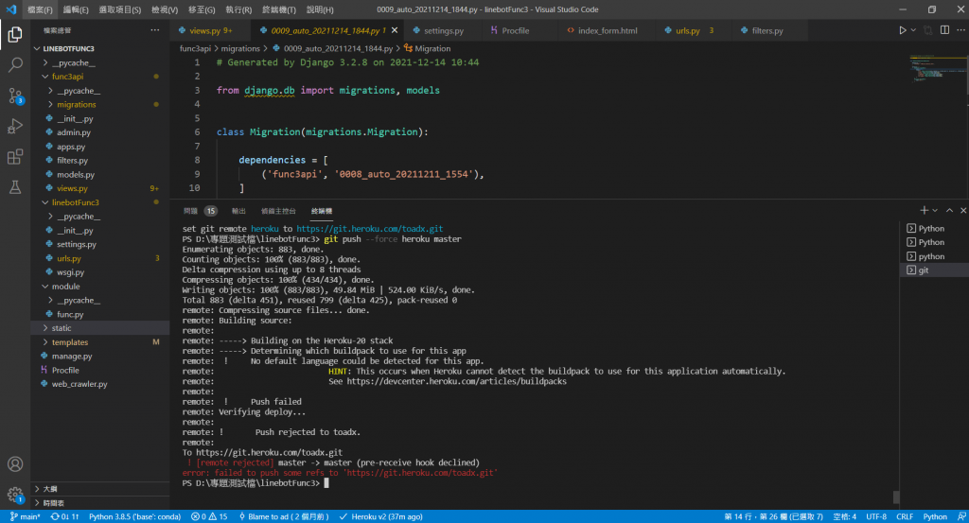Viewport: 969px width, 523px height.
Task: Click Heroku v2 deploy status item
Action: (x=380, y=516)
